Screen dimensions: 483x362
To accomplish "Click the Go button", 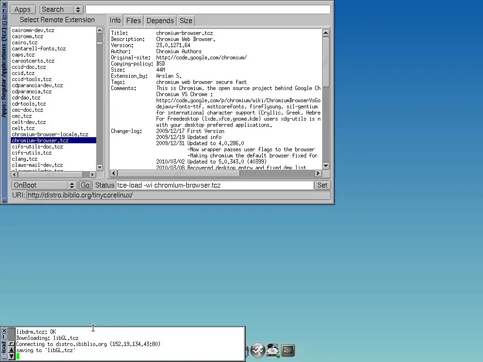I will coord(85,185).
